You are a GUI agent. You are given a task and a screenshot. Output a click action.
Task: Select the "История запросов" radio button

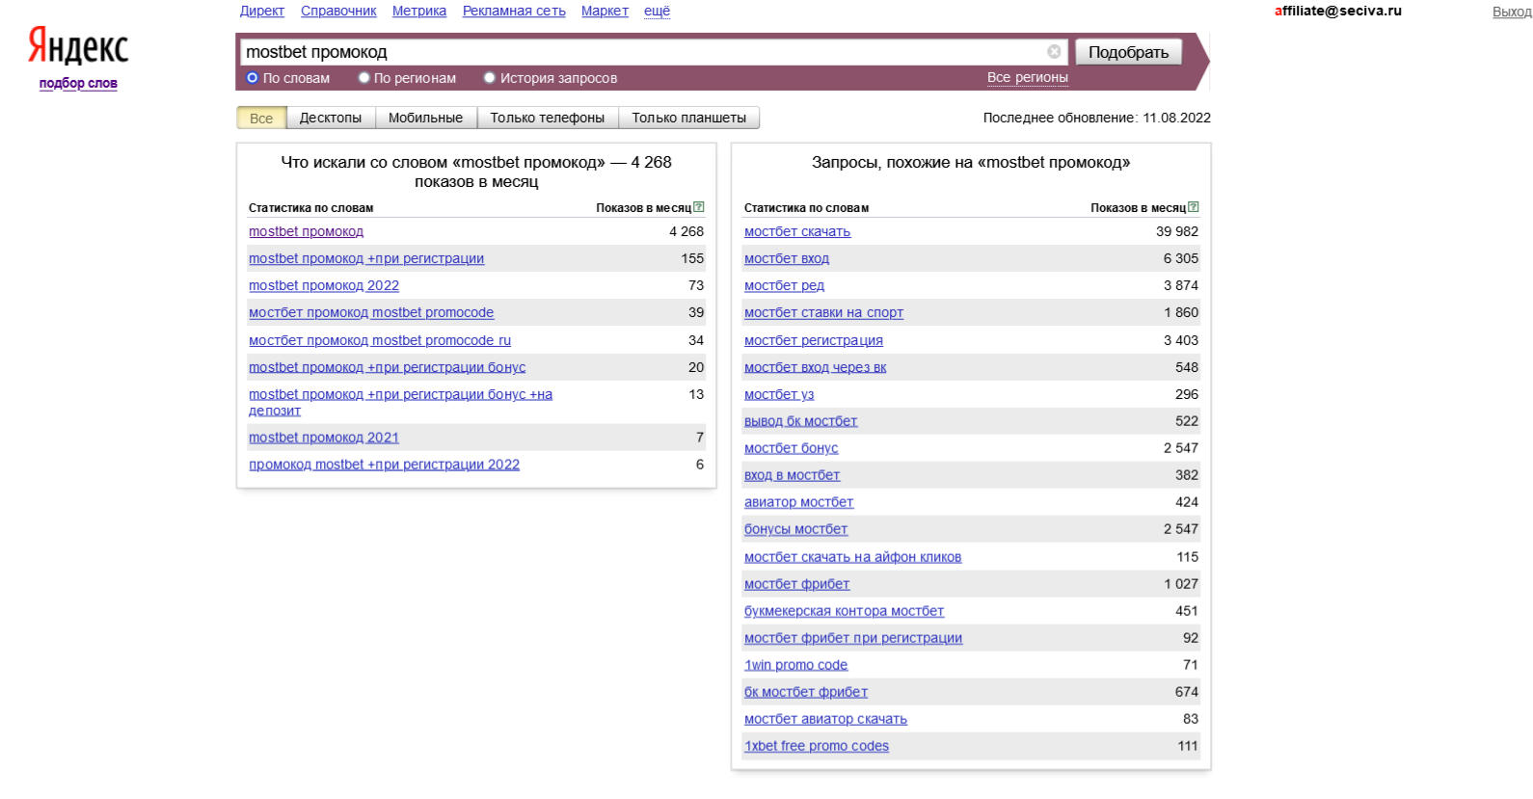pos(490,78)
